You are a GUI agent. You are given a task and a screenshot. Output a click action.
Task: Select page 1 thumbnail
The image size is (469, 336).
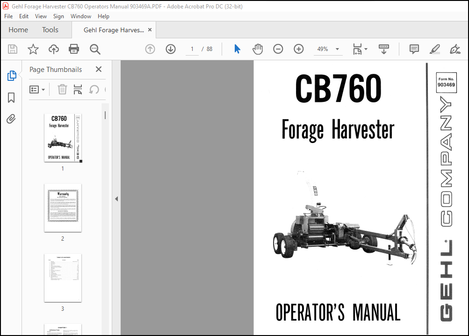point(63,138)
